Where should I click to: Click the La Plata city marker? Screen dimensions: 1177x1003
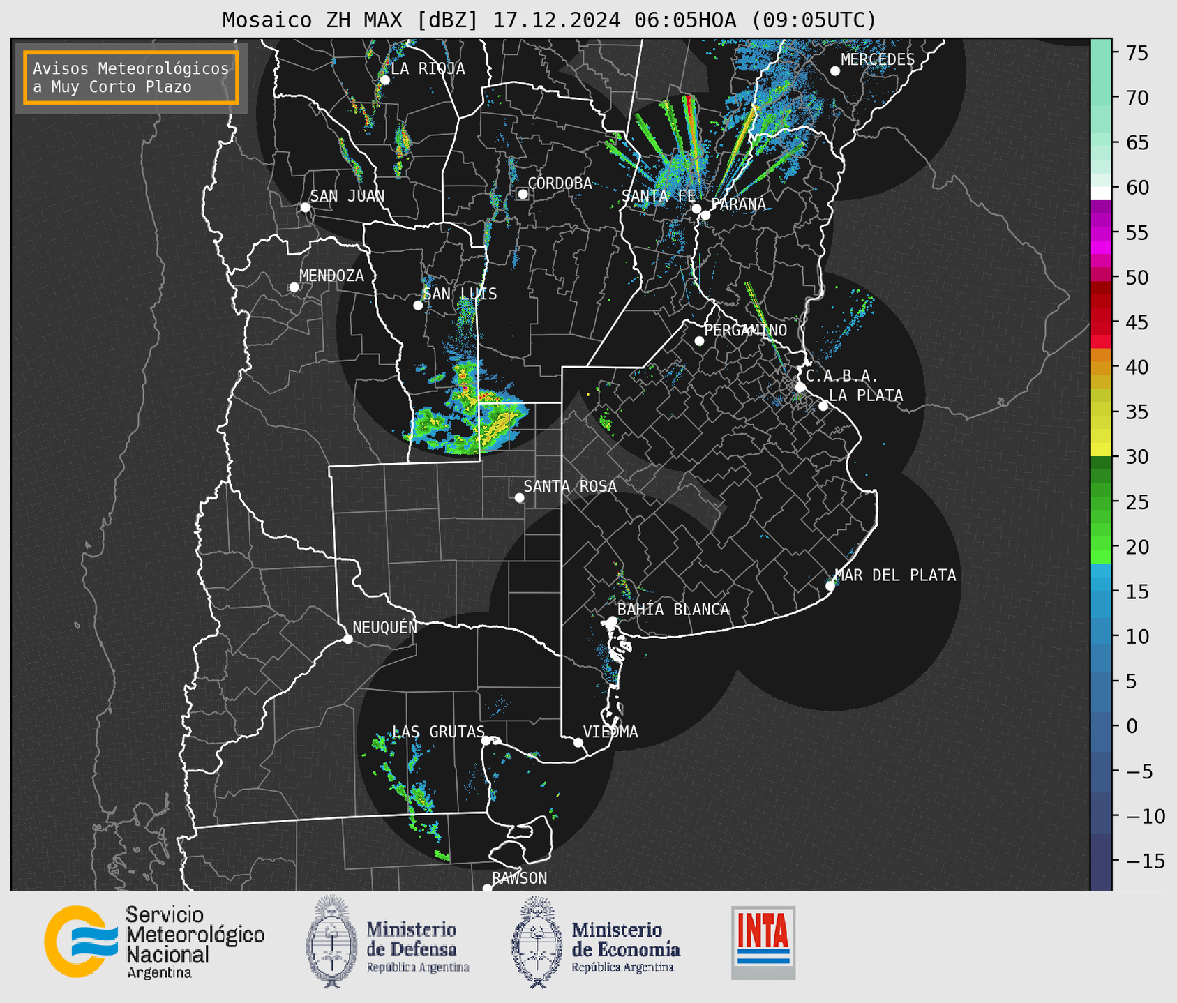(823, 406)
